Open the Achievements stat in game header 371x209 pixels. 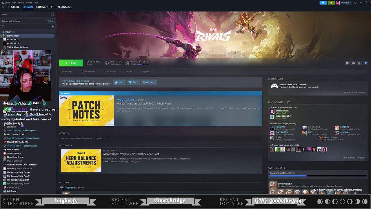click(137, 63)
